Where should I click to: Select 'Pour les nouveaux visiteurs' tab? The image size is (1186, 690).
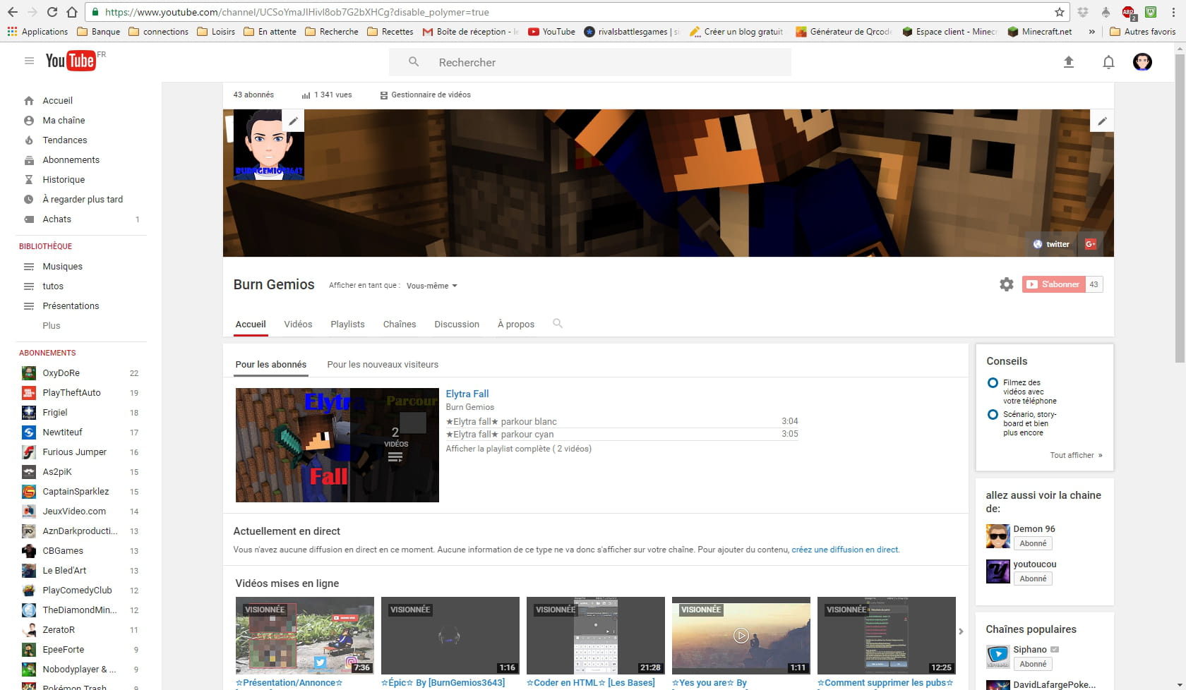tap(383, 364)
